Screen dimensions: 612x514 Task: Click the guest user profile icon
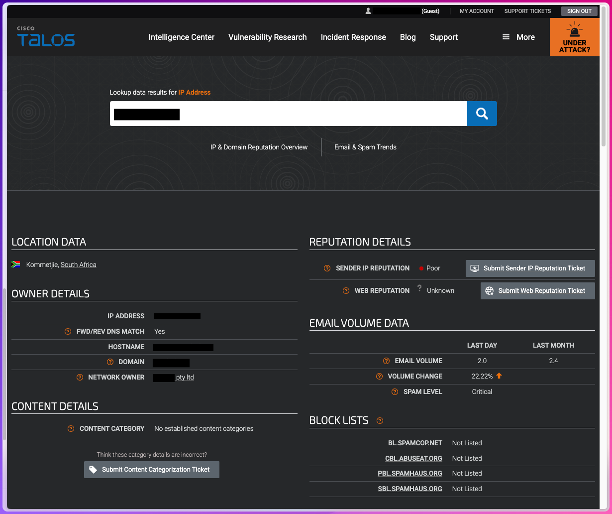[368, 11]
